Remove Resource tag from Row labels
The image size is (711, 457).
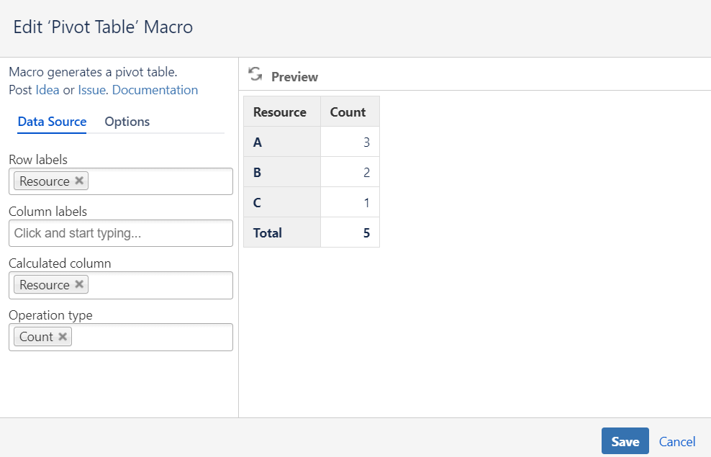[80, 181]
